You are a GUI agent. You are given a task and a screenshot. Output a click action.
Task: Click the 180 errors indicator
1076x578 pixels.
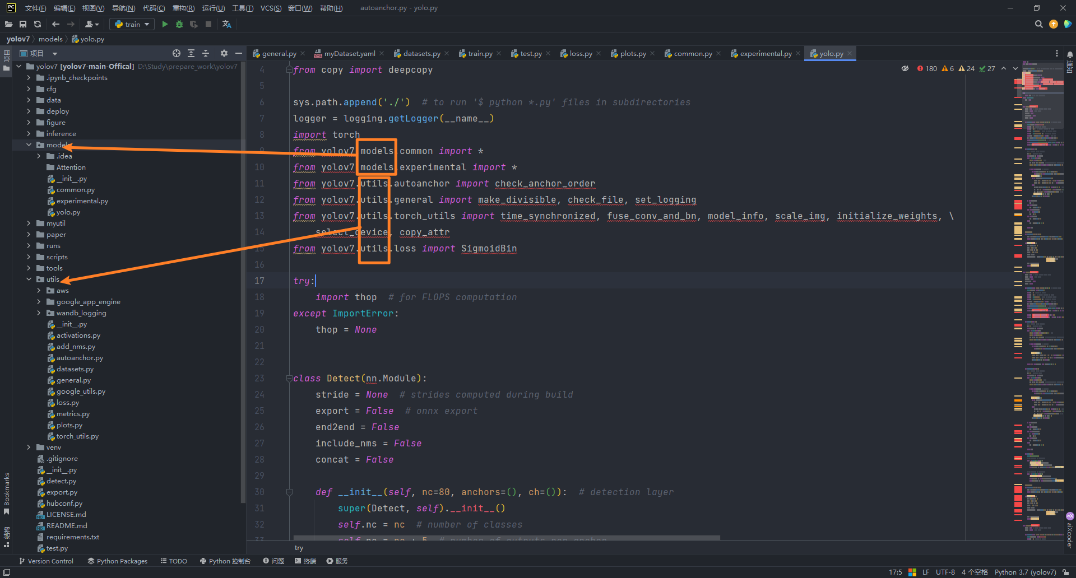(927, 68)
